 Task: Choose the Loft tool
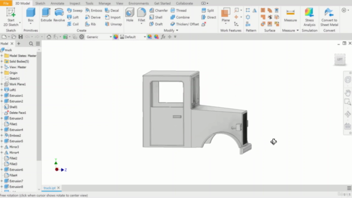[73, 17]
